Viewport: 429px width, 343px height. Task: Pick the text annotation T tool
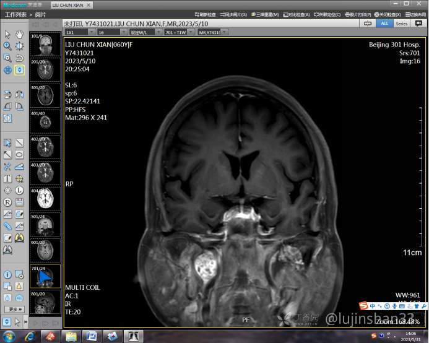point(7,178)
